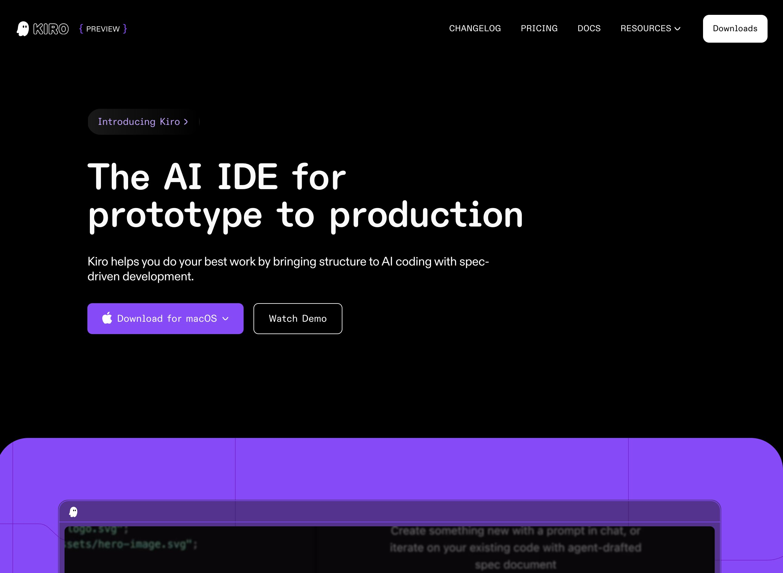This screenshot has height=573, width=783.
Task: Click the chevron next to RESOURCES
Action: [677, 29]
